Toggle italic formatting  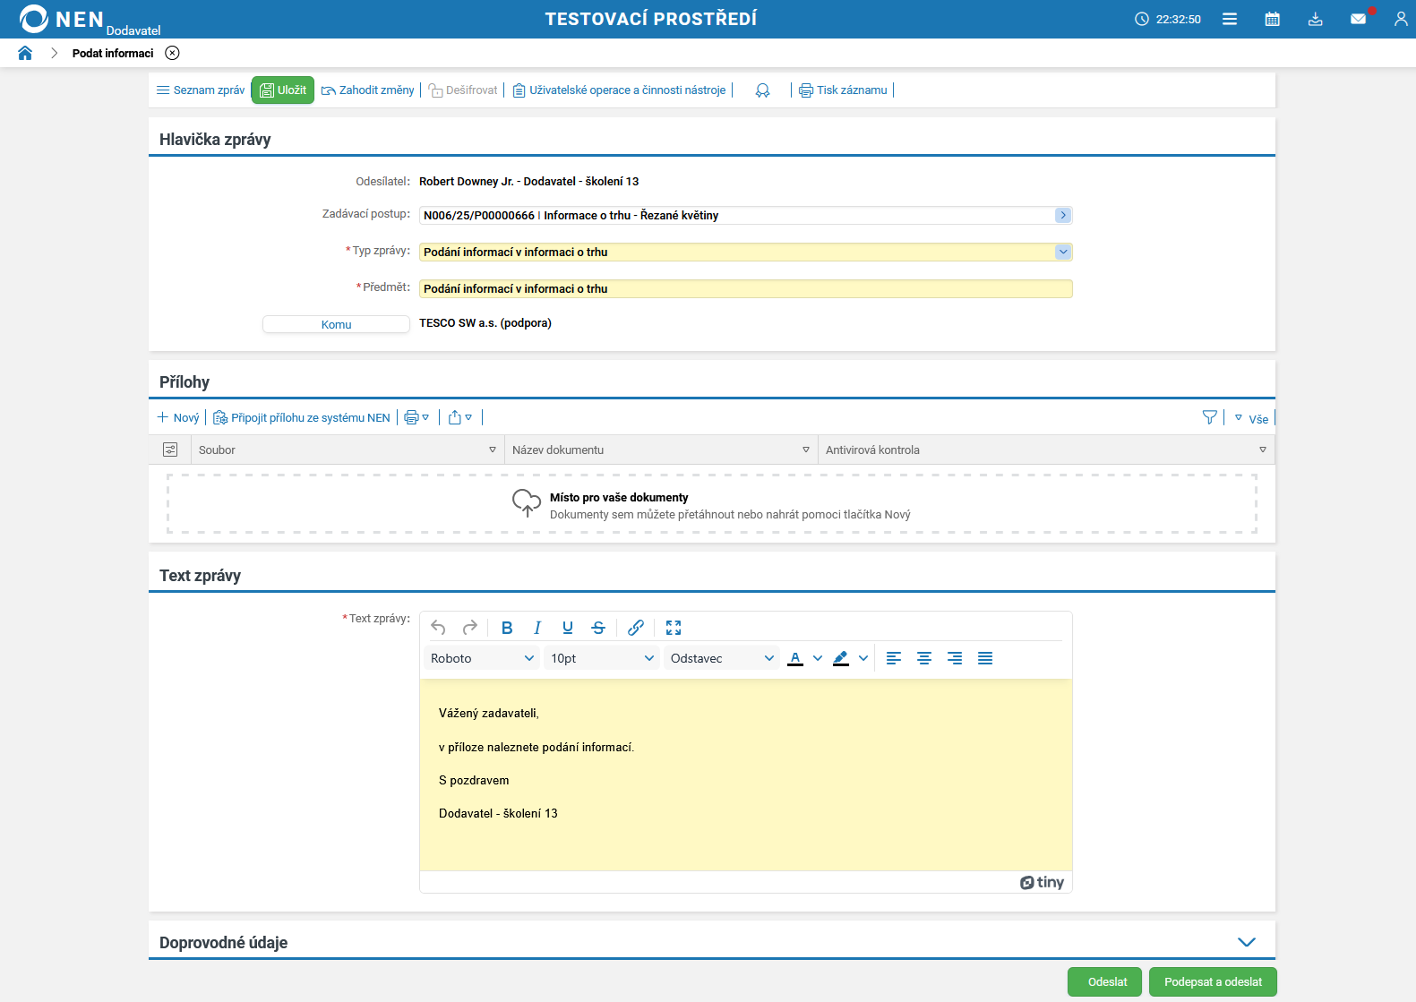pyautogui.click(x=537, y=628)
